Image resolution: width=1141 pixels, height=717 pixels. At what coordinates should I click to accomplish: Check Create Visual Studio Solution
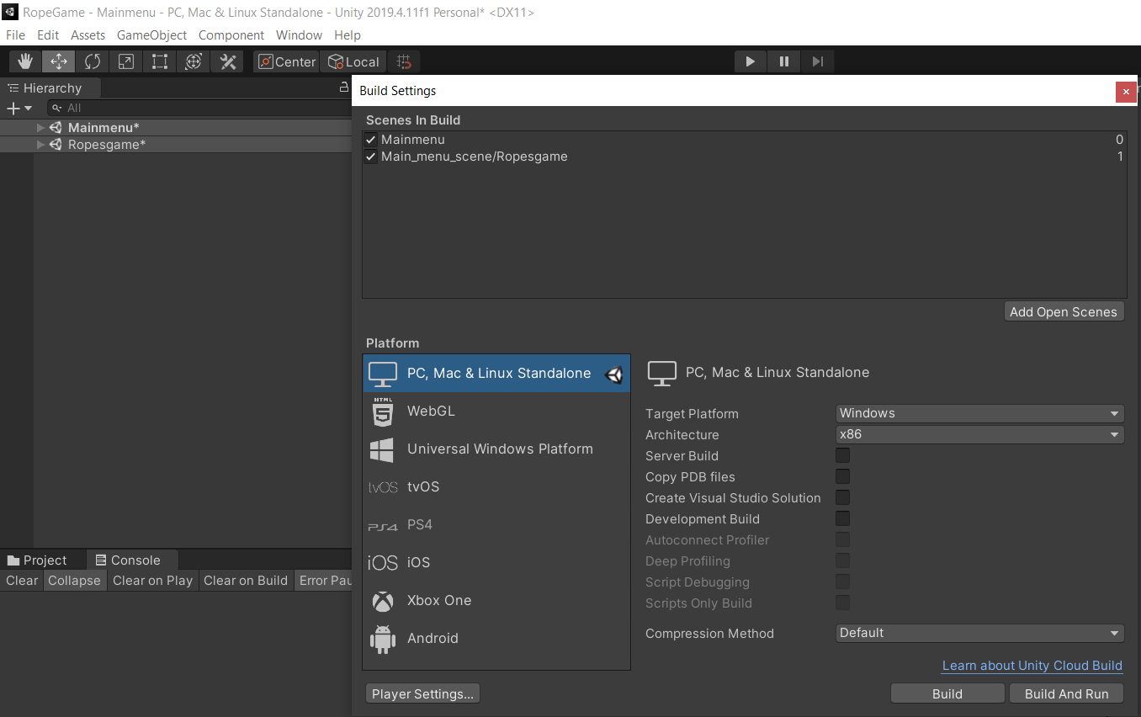842,497
